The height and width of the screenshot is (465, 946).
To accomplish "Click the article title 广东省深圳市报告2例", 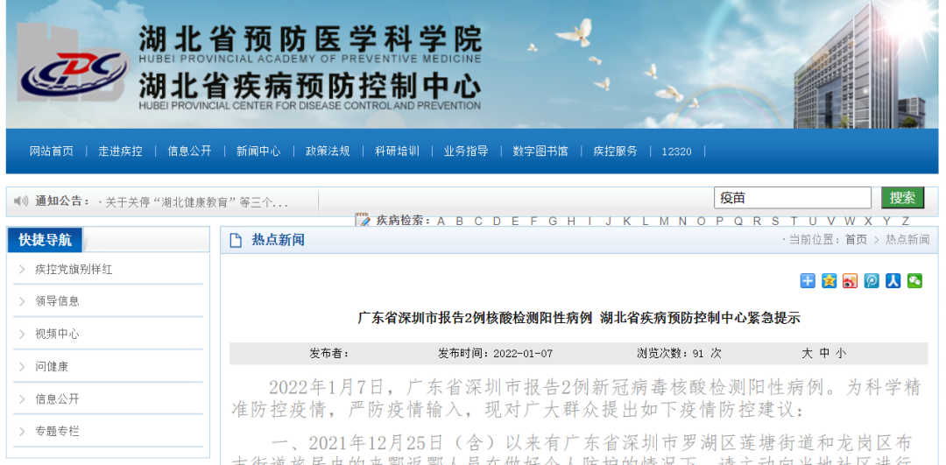I will point(579,318).
